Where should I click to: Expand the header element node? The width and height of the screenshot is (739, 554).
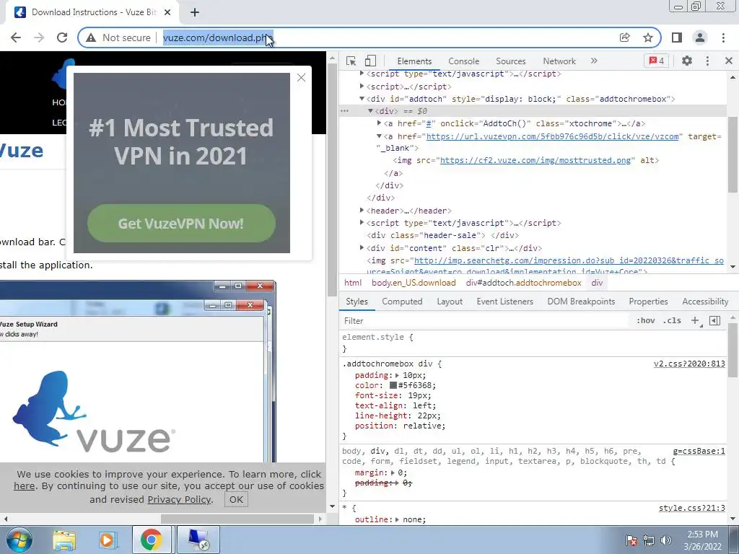[x=362, y=210]
